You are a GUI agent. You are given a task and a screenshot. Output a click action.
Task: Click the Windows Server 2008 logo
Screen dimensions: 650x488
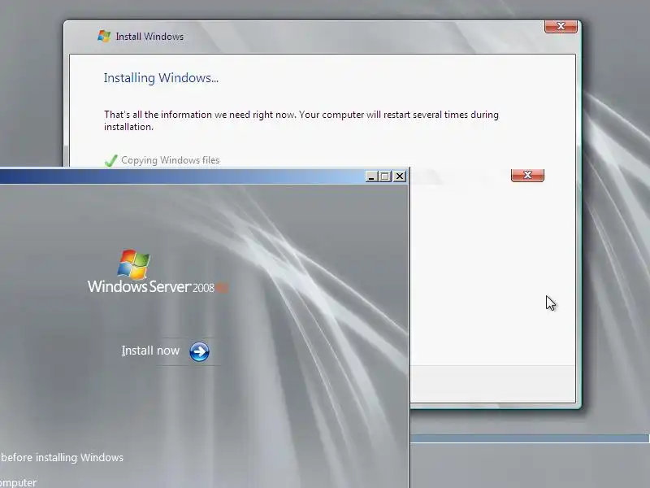tap(158, 272)
